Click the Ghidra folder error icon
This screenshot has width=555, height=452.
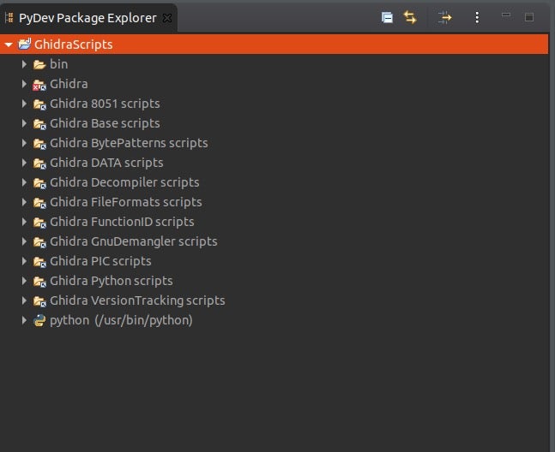click(39, 84)
